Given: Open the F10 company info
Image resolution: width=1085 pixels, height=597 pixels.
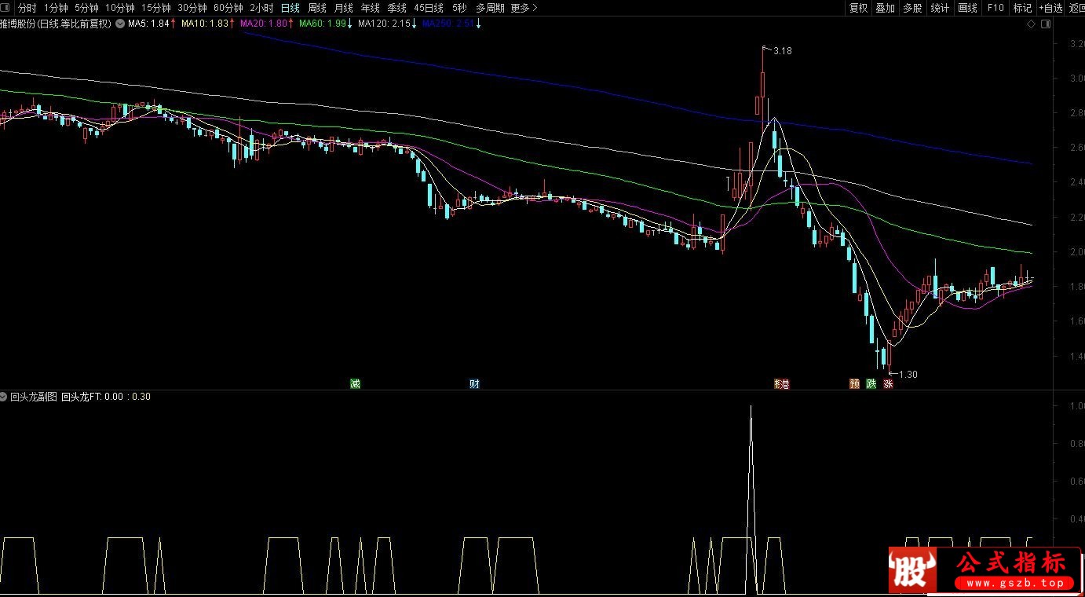Looking at the screenshot, I should 995,8.
